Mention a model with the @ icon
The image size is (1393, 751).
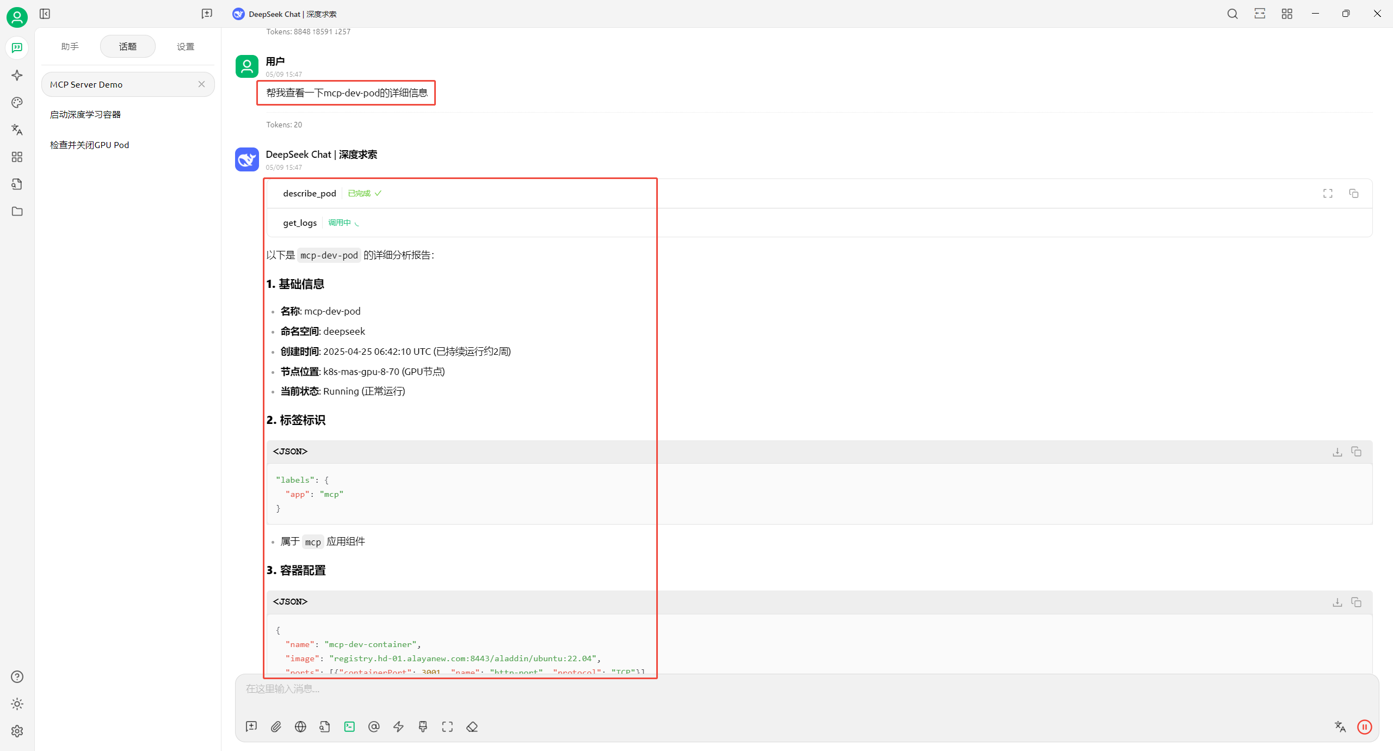[374, 727]
